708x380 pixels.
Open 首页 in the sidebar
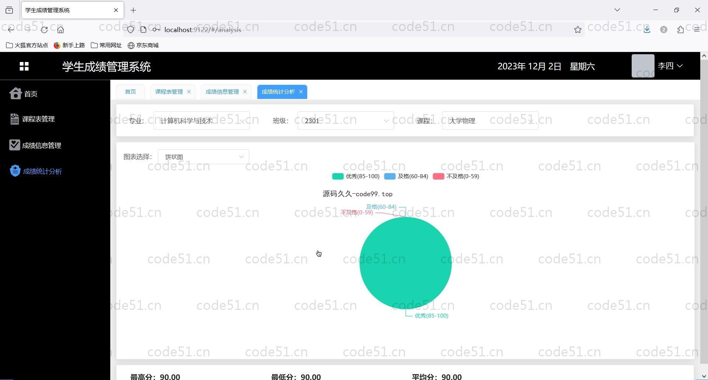click(x=31, y=94)
